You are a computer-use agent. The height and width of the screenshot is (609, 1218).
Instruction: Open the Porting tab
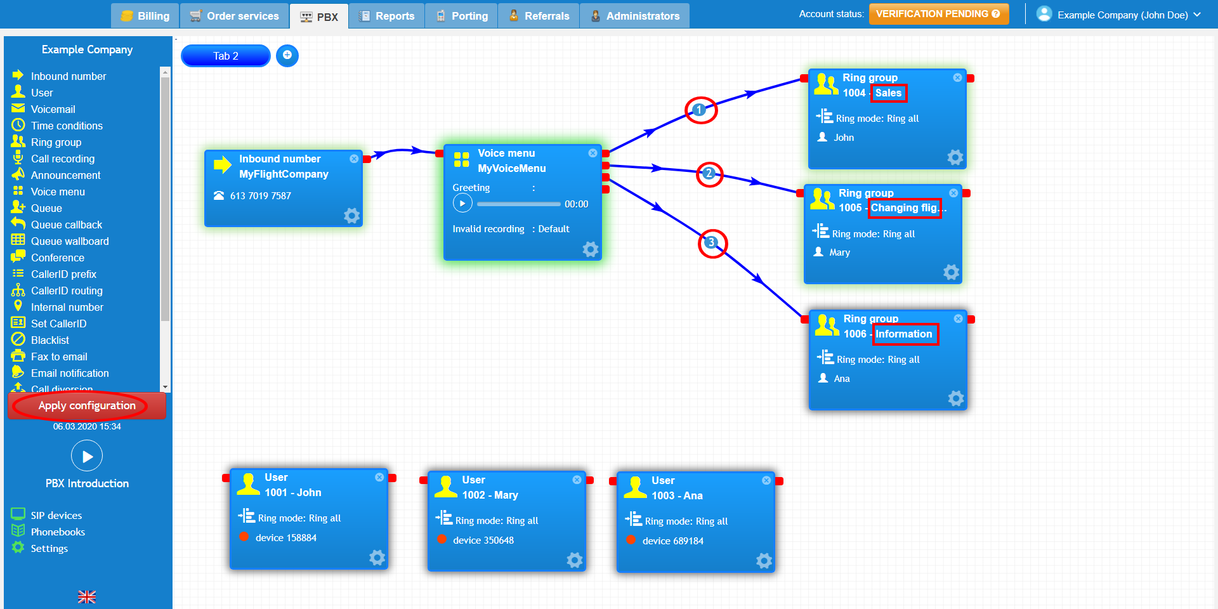(x=462, y=16)
